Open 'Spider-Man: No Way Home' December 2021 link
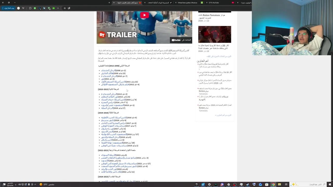 coord(119,164)
